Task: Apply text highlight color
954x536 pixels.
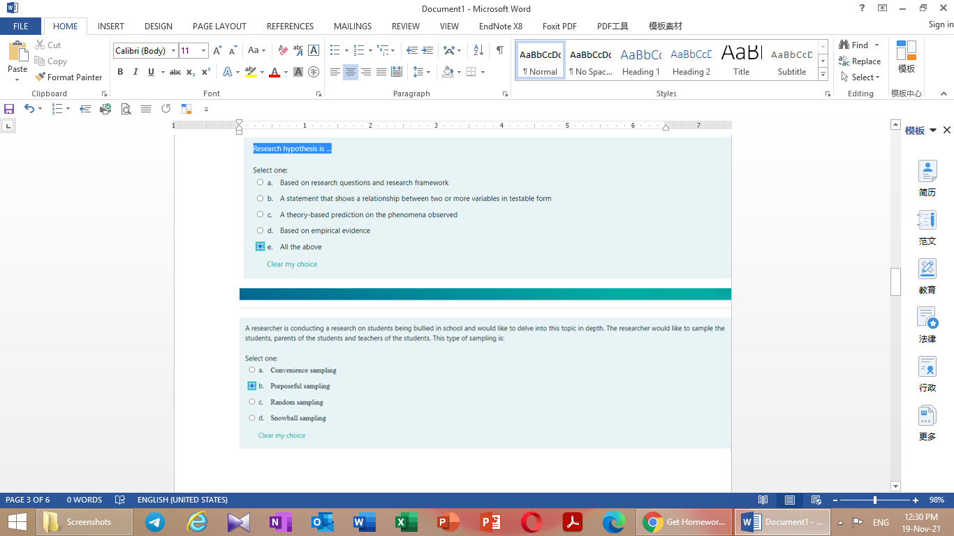Action: (251, 71)
